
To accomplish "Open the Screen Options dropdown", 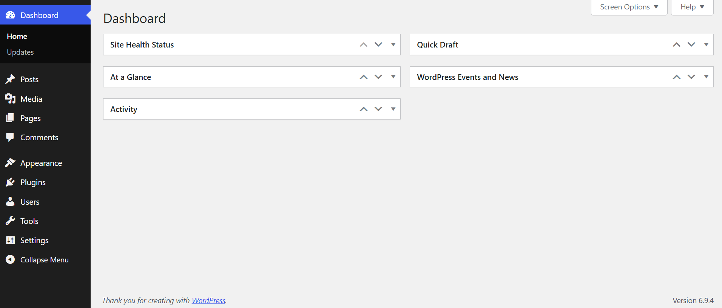I will click(x=629, y=7).
